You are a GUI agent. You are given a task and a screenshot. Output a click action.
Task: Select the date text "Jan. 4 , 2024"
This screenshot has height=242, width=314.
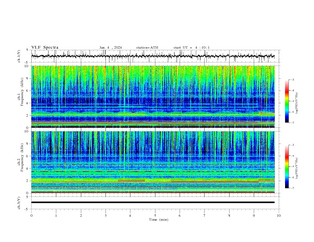[x=111, y=47]
